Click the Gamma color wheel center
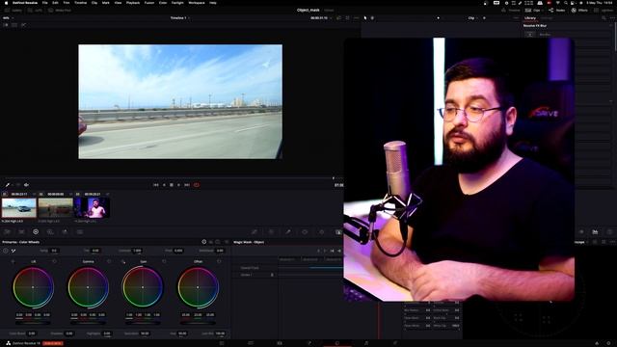Viewport: 617px width, 347px height. 88,287
